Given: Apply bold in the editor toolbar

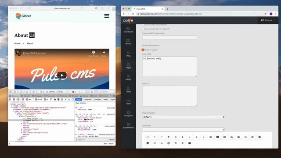Looking at the screenshot, I should (x=183, y=137).
